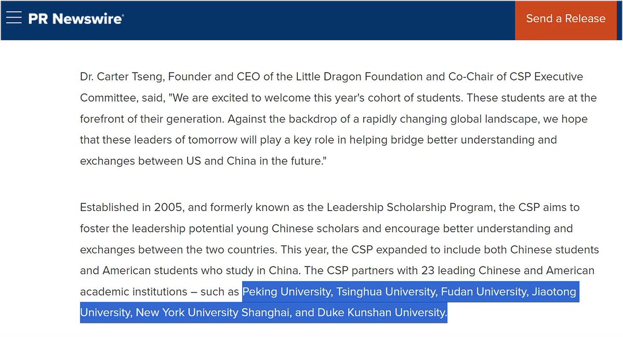This screenshot has width=623, height=337.
Task: Click the PR Newswire logo
Action: [x=76, y=19]
